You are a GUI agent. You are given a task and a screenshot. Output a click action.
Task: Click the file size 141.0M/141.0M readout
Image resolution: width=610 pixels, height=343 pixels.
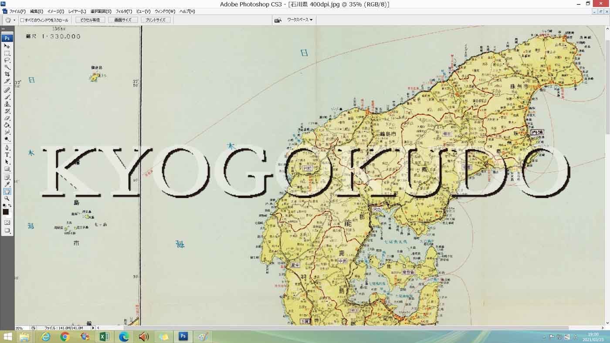tap(64, 328)
